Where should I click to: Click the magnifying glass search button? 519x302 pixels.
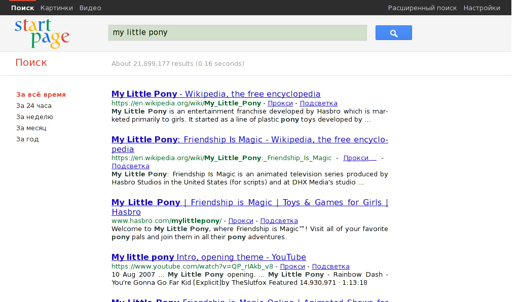pyautogui.click(x=393, y=33)
